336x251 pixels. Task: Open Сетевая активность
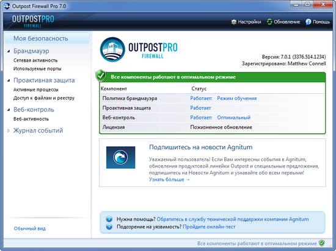coord(35,60)
